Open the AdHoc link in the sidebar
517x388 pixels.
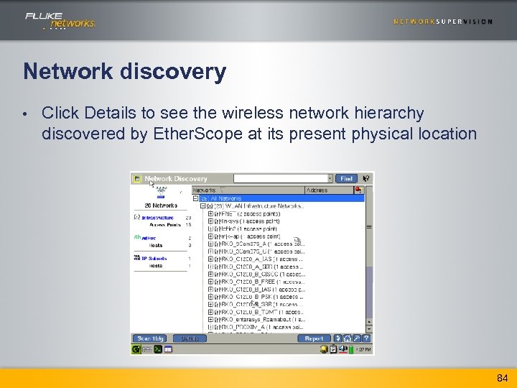pos(149,238)
